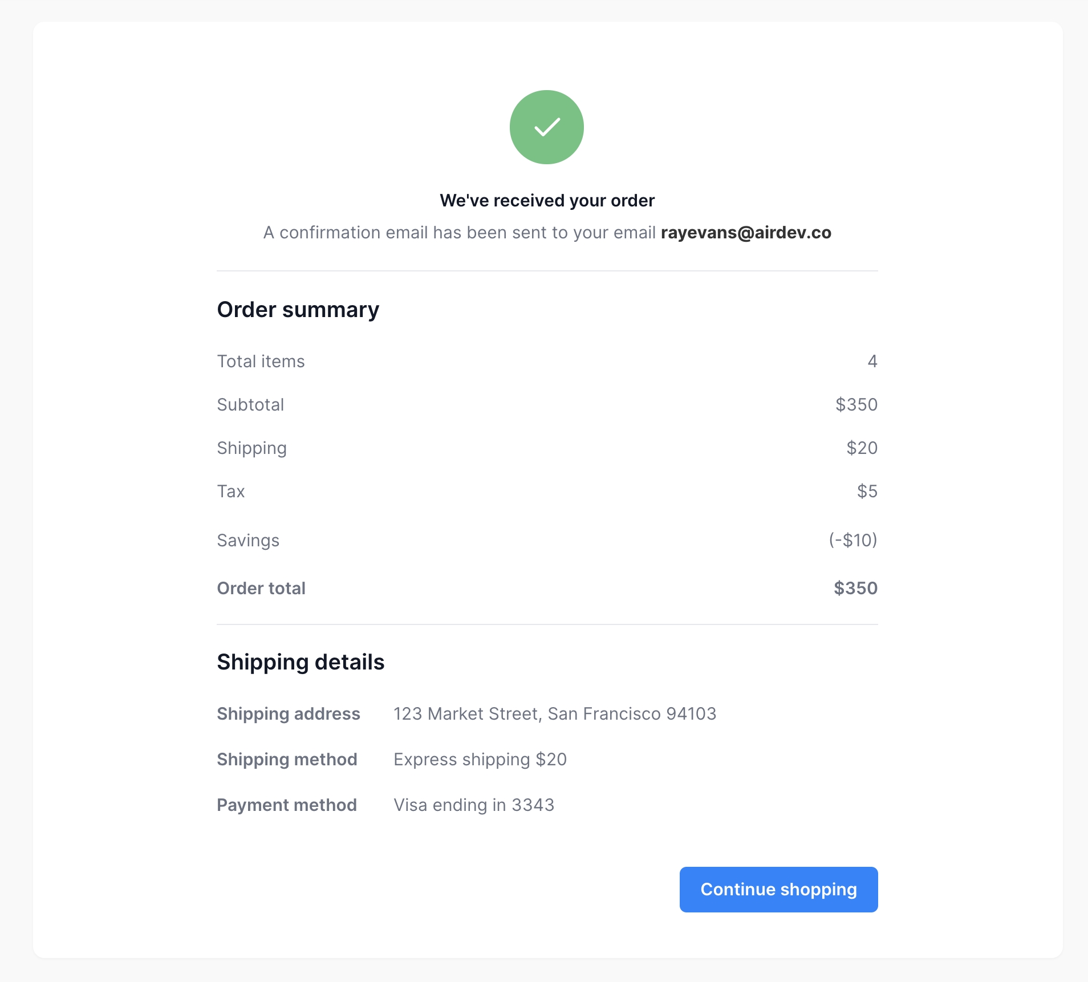Click the Total items label
This screenshot has width=1088, height=982.
[x=261, y=362]
